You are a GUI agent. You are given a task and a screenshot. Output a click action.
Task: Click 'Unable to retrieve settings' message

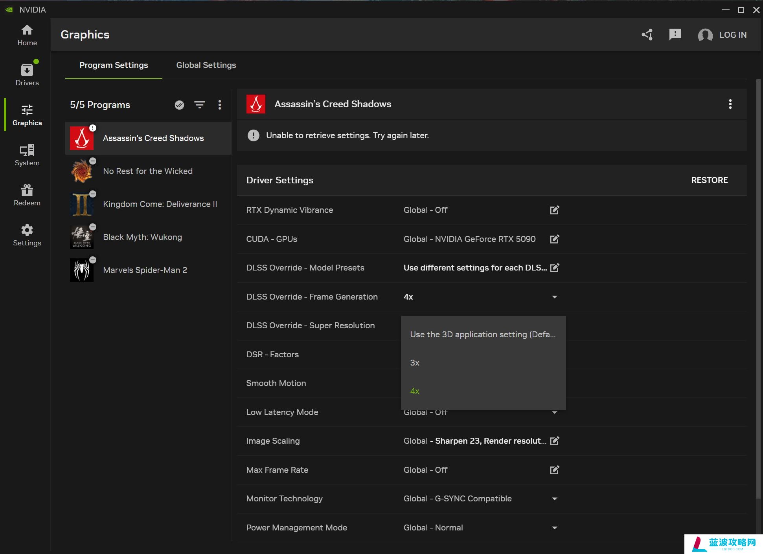[x=347, y=135]
